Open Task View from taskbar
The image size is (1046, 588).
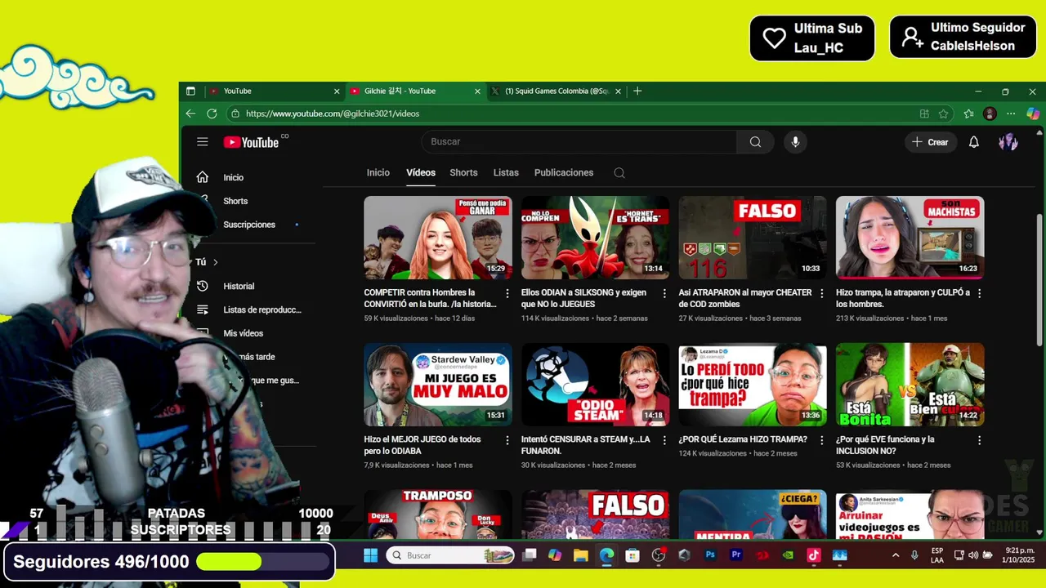point(530,555)
